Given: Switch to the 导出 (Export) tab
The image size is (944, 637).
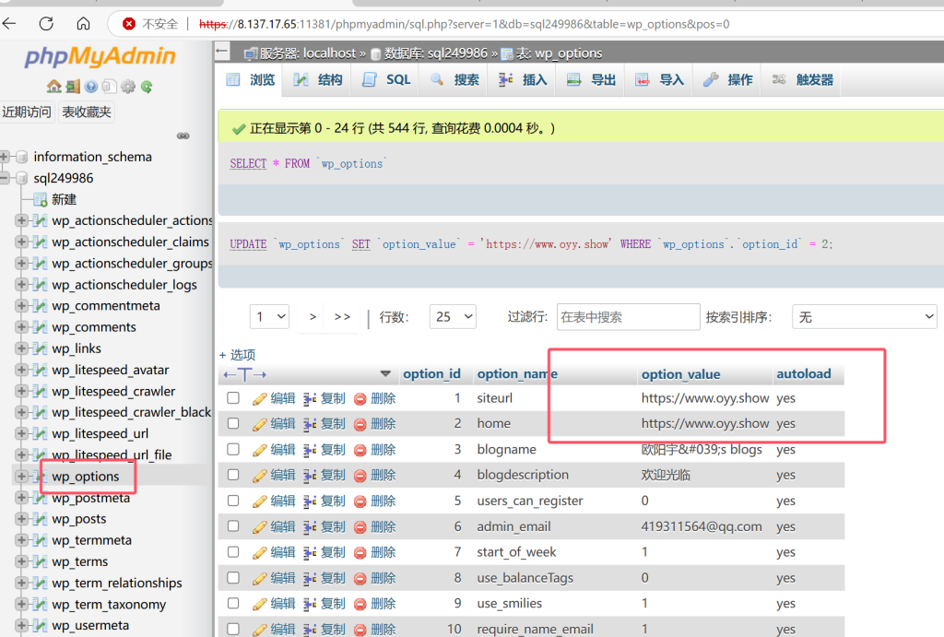Looking at the screenshot, I should (592, 80).
